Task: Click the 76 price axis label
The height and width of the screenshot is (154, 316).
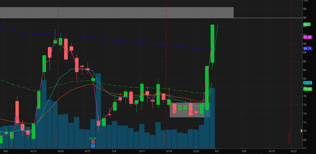Action: (305, 105)
